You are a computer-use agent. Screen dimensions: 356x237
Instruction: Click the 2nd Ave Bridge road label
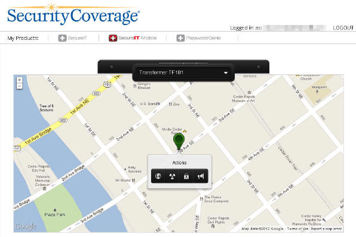click(x=73, y=173)
